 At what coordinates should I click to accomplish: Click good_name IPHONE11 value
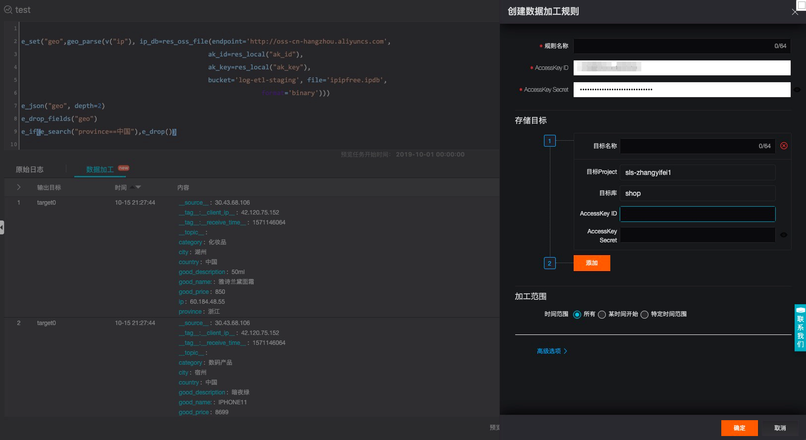click(x=232, y=402)
